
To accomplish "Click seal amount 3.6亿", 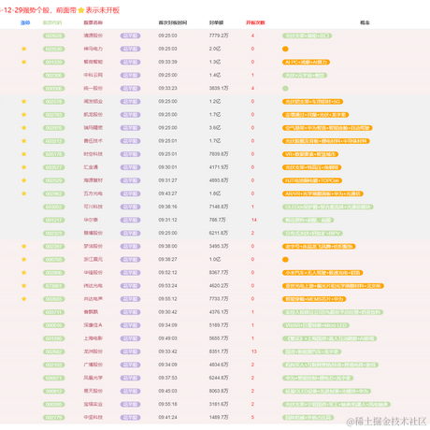I will coord(215,128).
